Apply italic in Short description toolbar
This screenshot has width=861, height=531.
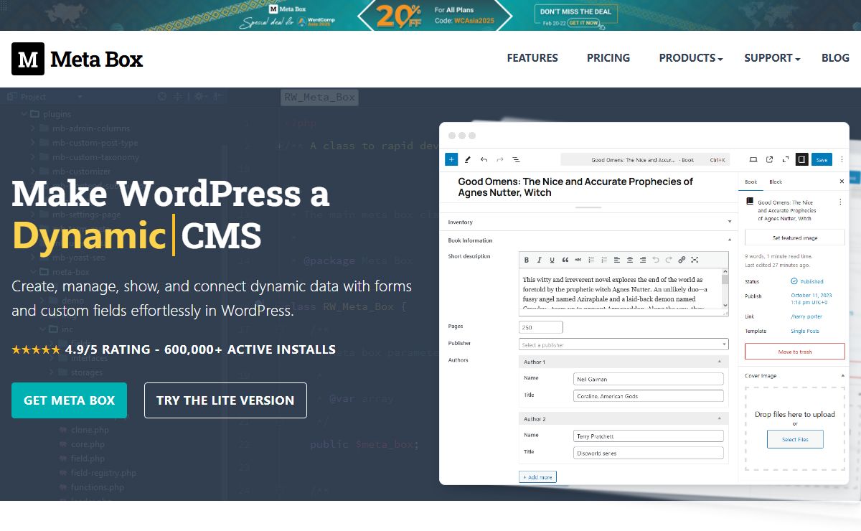click(540, 260)
